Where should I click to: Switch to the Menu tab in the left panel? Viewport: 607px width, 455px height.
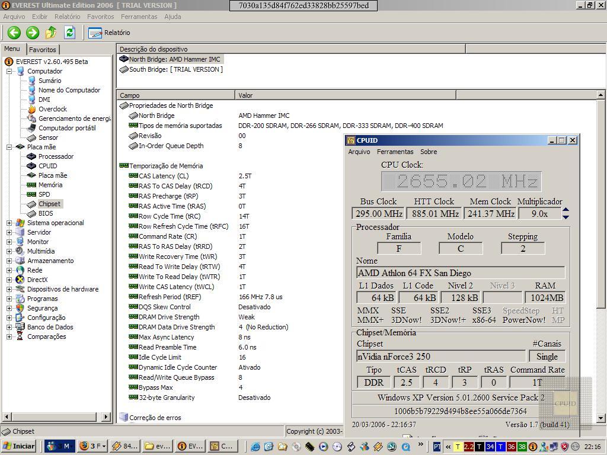click(x=12, y=49)
